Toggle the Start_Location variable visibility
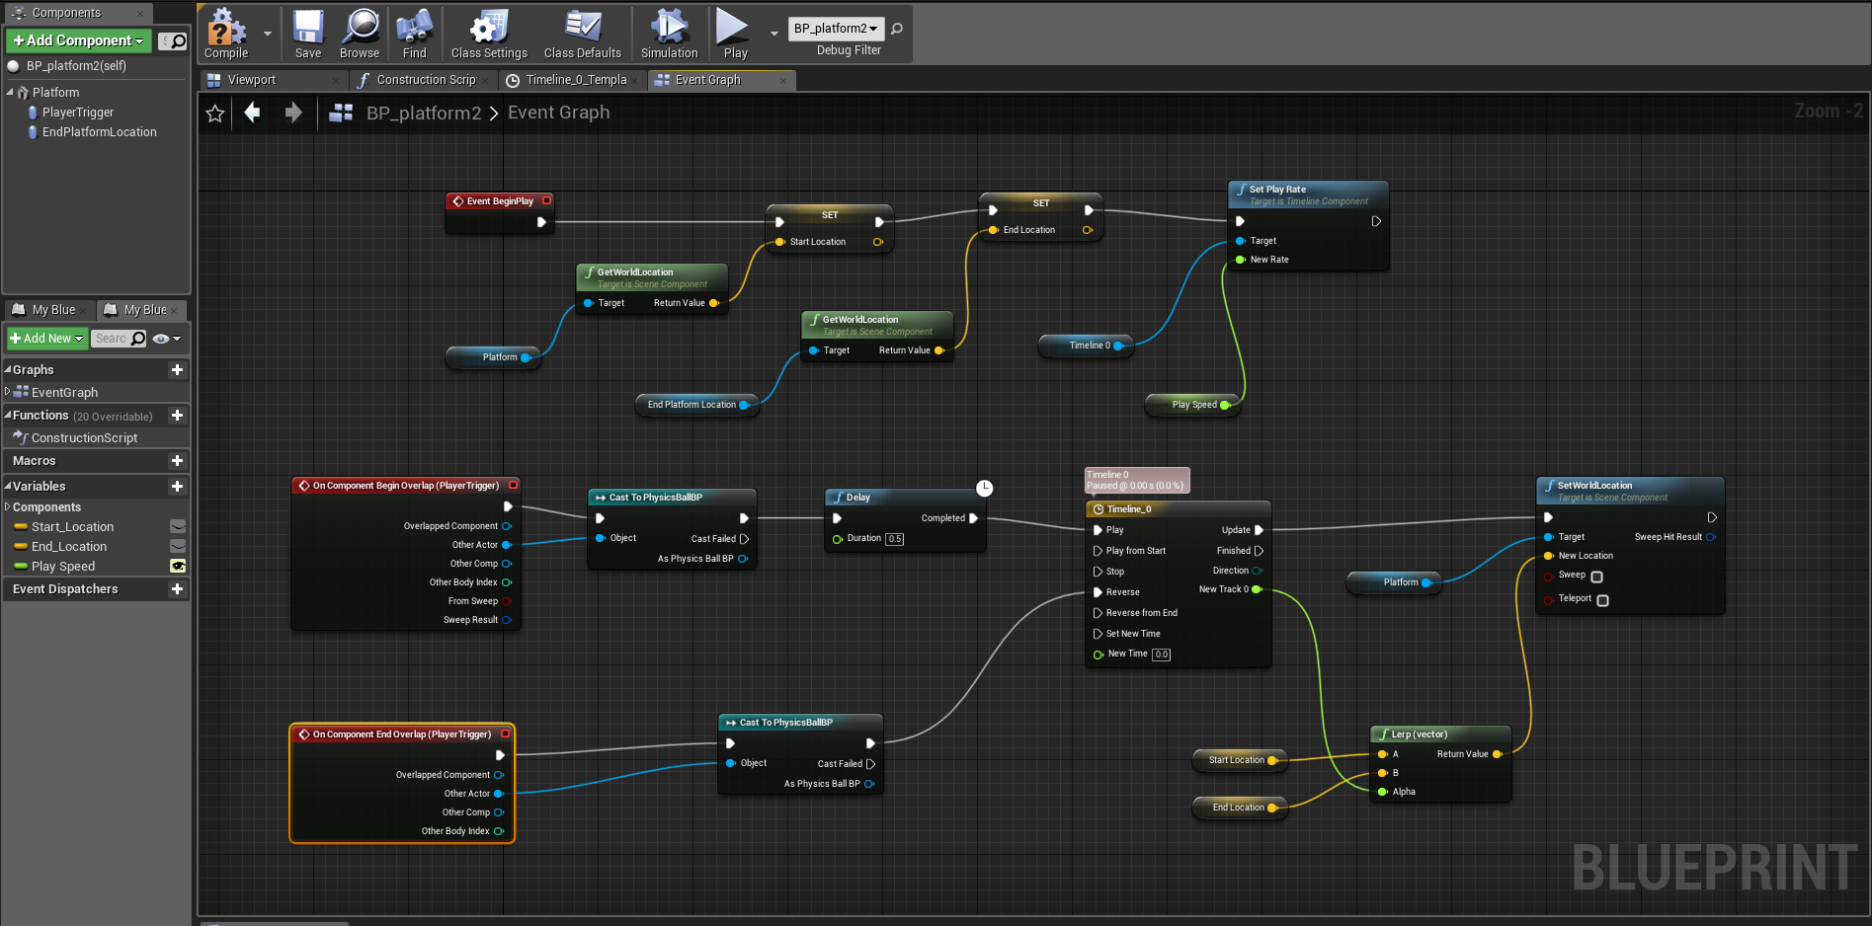The image size is (1872, 926). (x=178, y=526)
